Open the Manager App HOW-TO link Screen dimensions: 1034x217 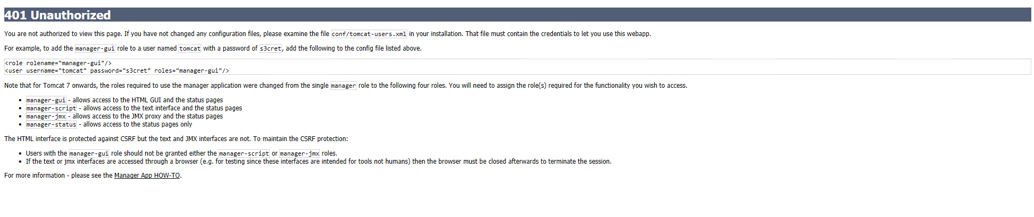(x=147, y=176)
